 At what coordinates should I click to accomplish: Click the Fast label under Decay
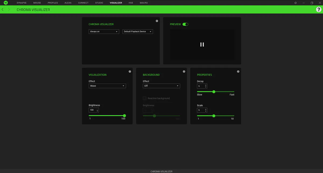(x=232, y=95)
